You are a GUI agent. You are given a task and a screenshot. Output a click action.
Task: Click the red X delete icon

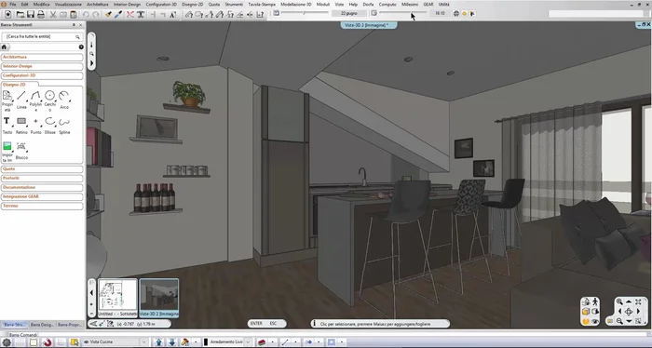pyautogui.click(x=130, y=14)
